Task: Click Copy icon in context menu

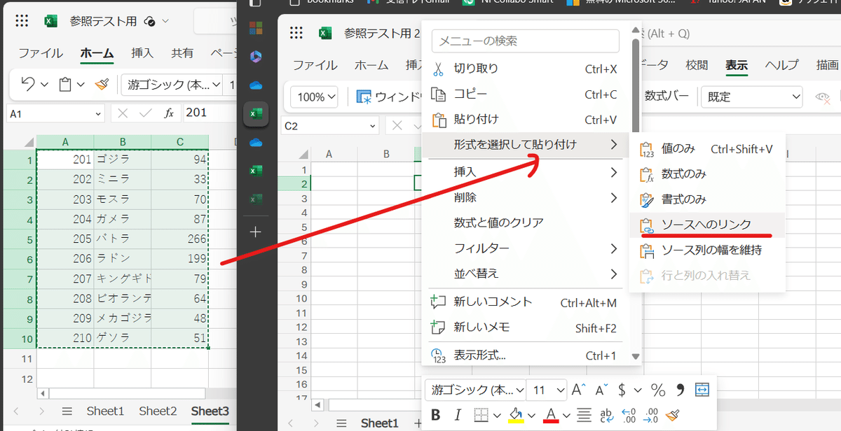Action: [x=438, y=94]
